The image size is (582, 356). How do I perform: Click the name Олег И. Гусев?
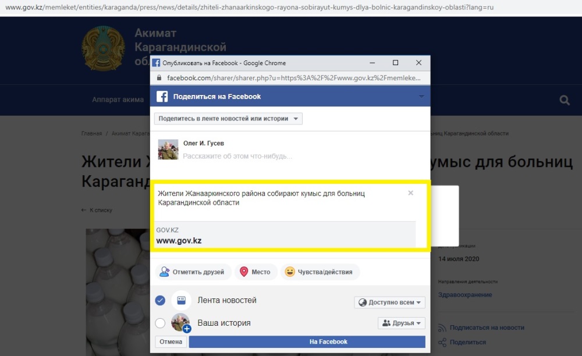tap(203, 143)
